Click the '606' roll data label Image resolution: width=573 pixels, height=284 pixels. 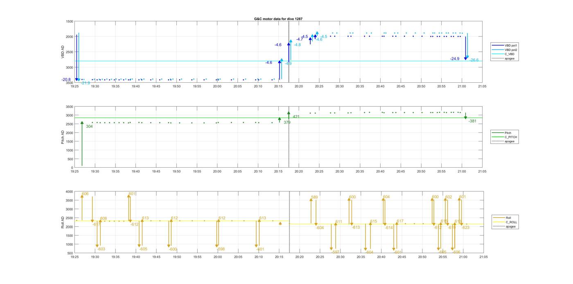[85, 194]
